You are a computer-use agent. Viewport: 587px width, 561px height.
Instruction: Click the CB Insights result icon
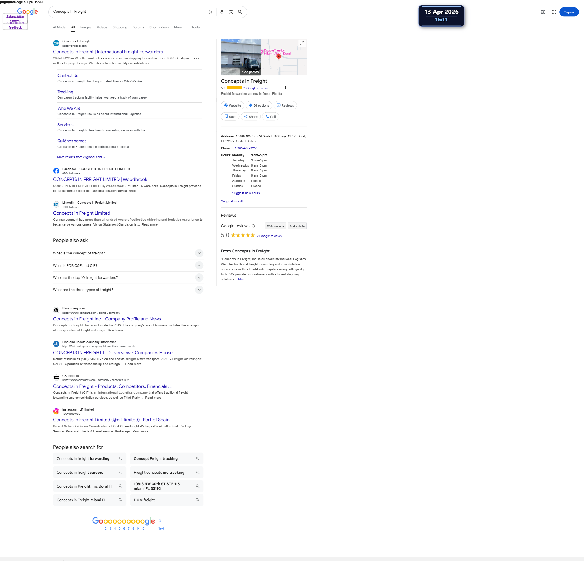pyautogui.click(x=56, y=378)
